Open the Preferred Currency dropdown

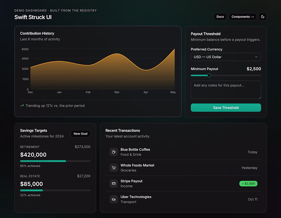[x=226, y=57]
